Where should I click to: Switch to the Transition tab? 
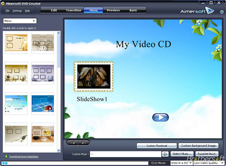73,11
